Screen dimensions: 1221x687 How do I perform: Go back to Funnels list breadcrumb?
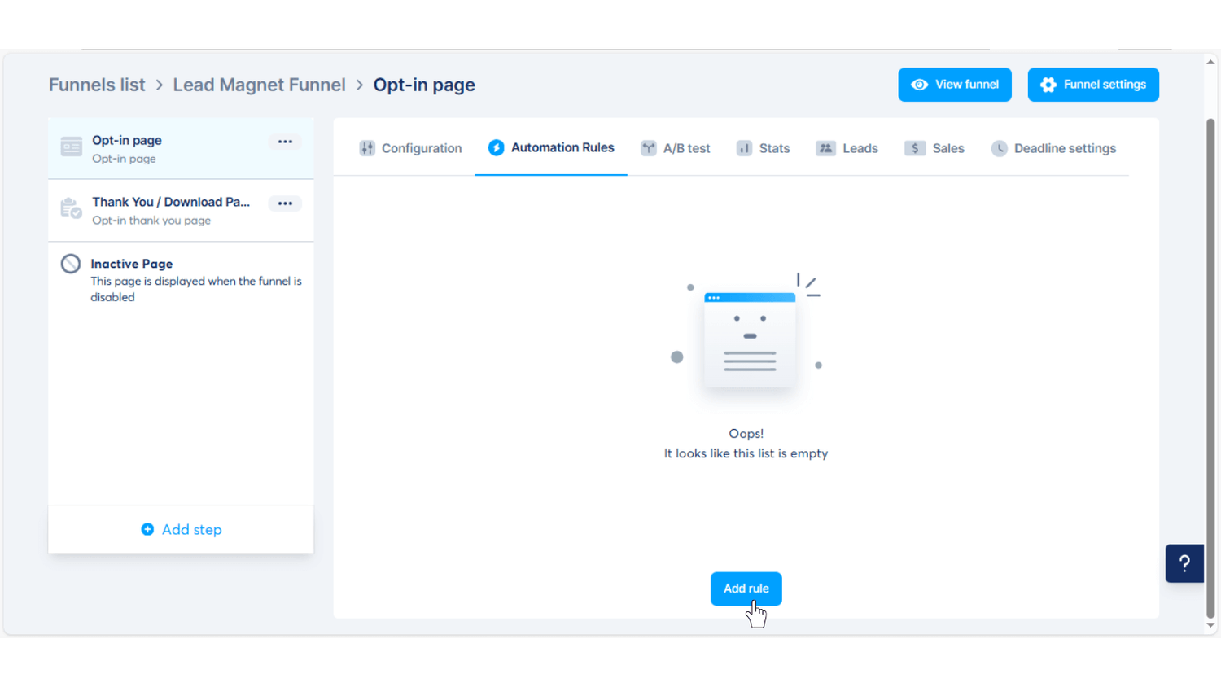pyautogui.click(x=97, y=85)
